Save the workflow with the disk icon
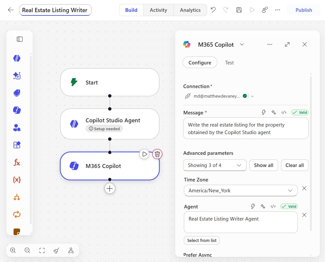This screenshot has height=262, width=325. pyautogui.click(x=239, y=10)
